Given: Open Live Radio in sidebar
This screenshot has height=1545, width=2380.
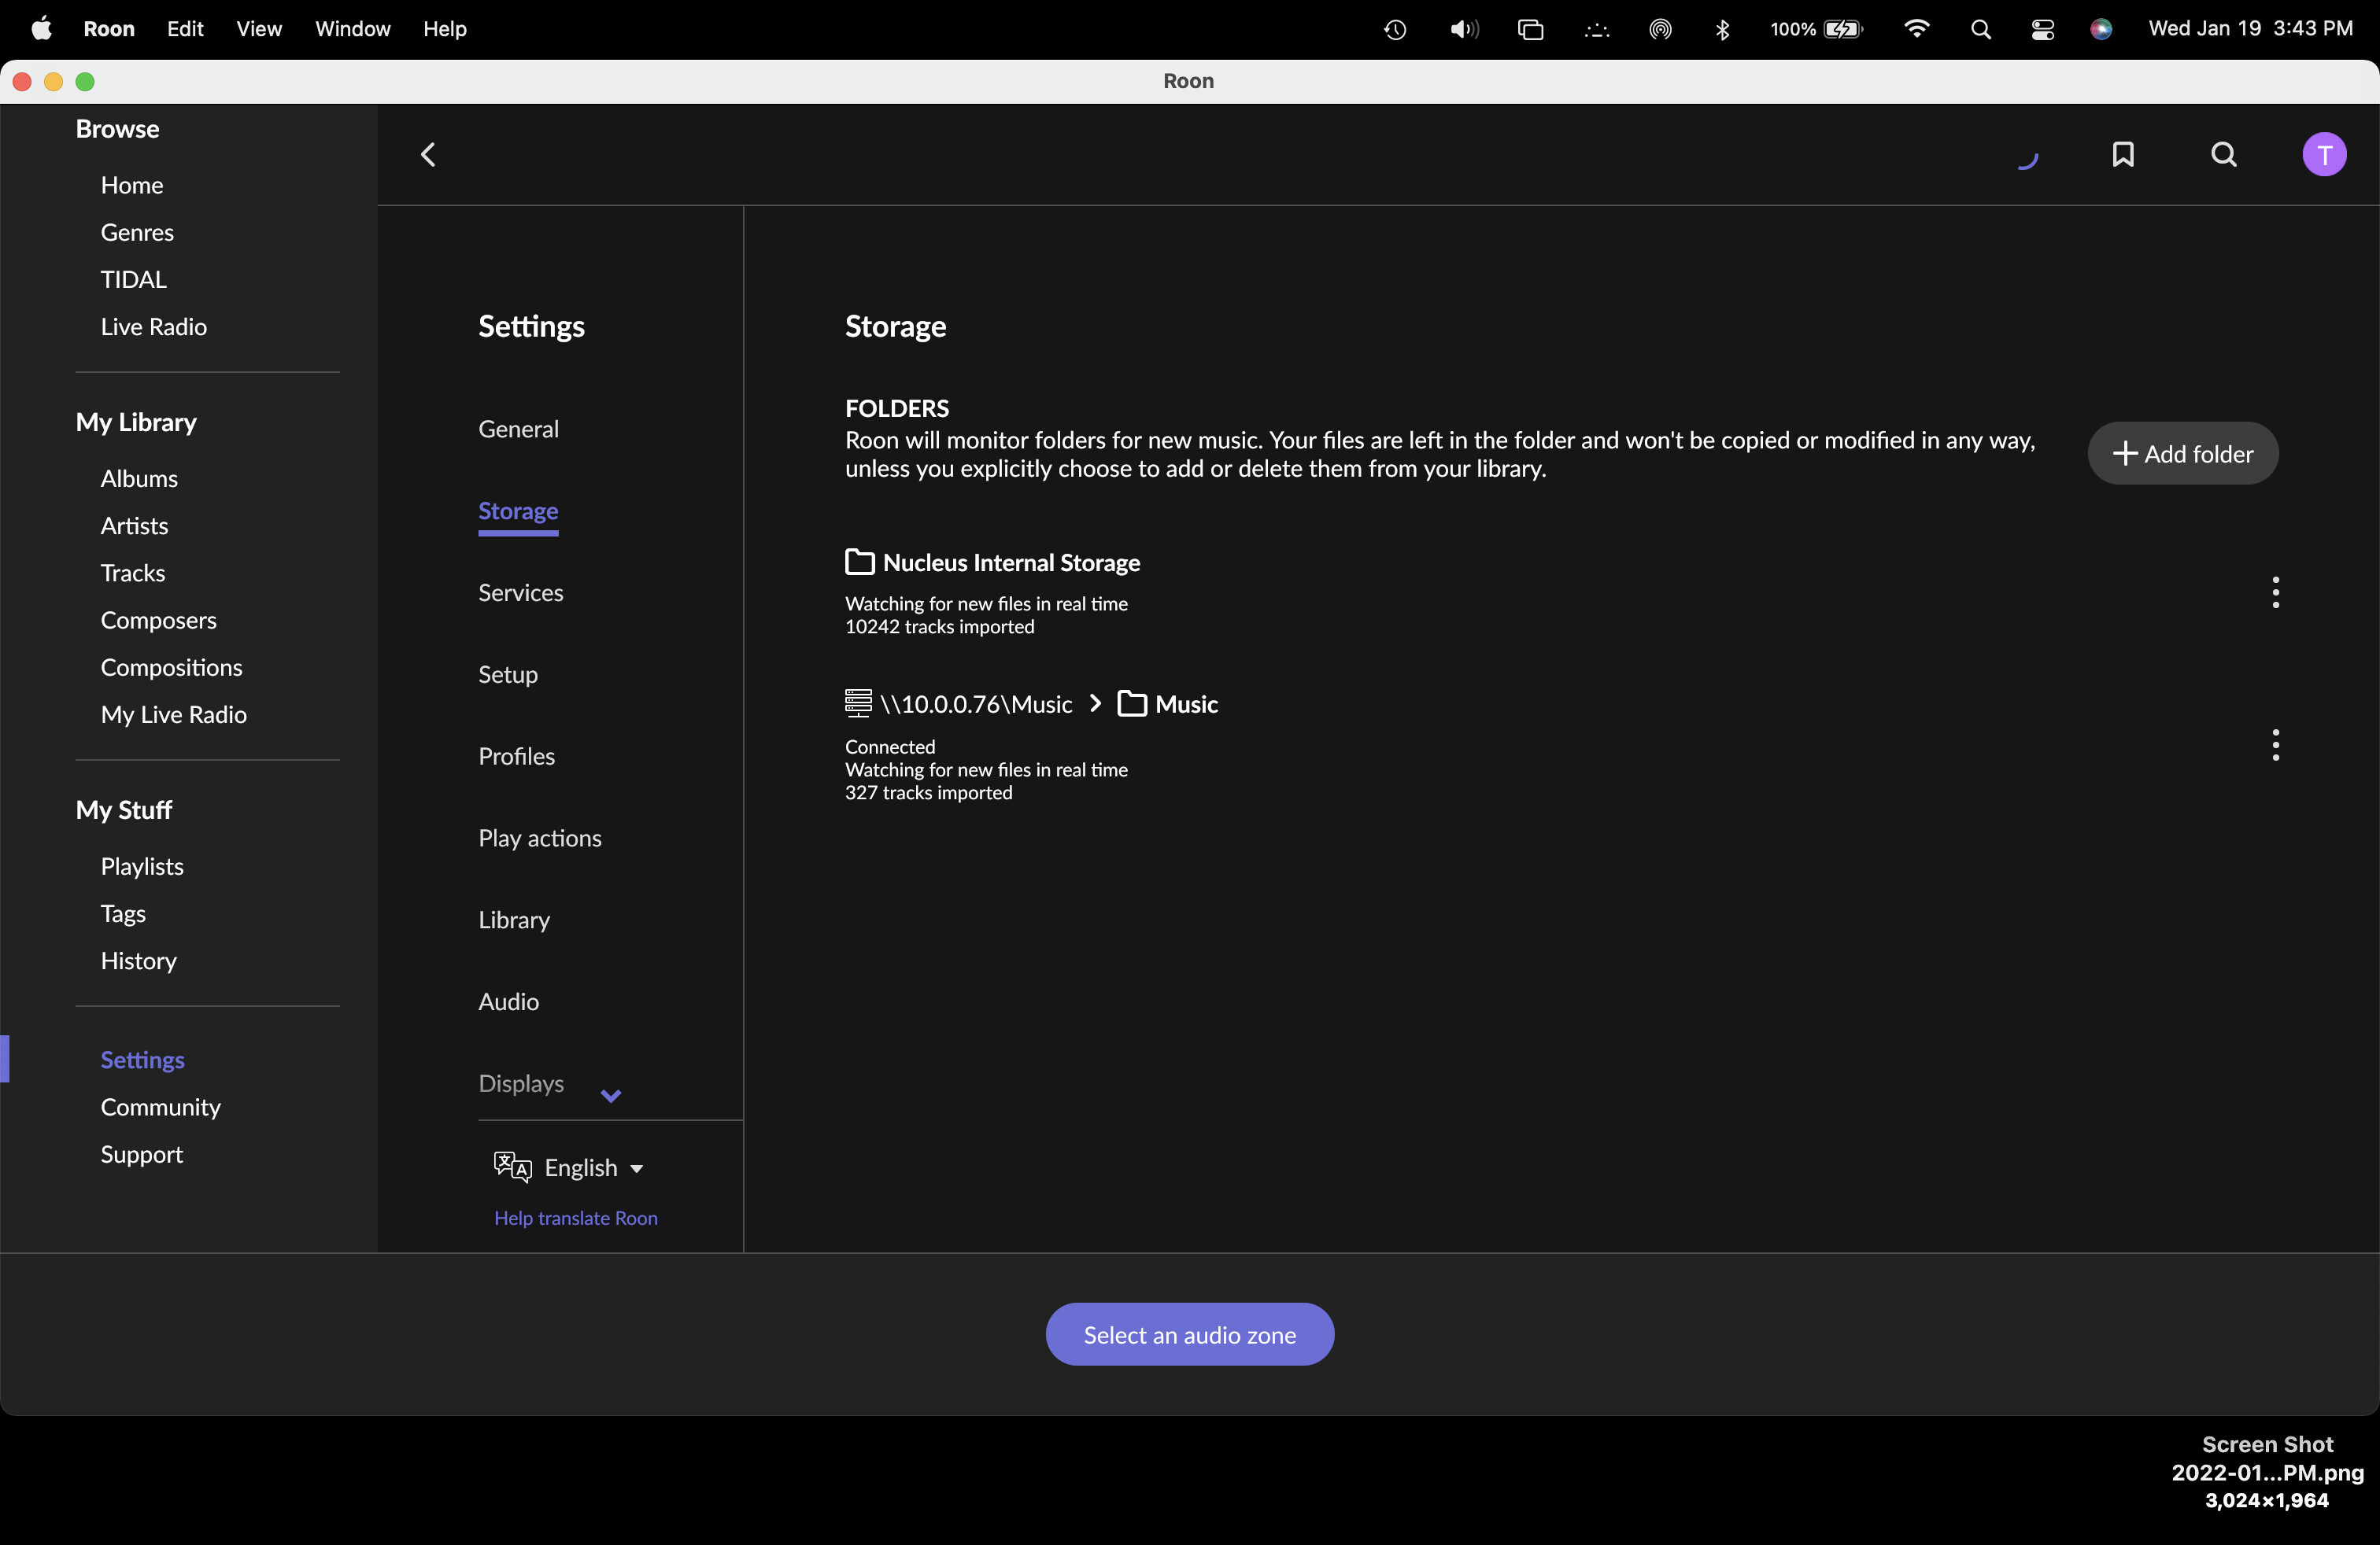Looking at the screenshot, I should click(x=153, y=326).
